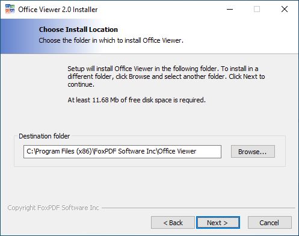Click the 'Office Viewer 2.0 Installer' title text
Image resolution: width=299 pixels, height=236 pixels.
click(x=58, y=10)
